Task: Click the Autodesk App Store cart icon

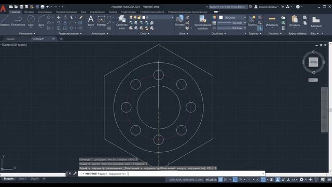Action: coord(282,7)
